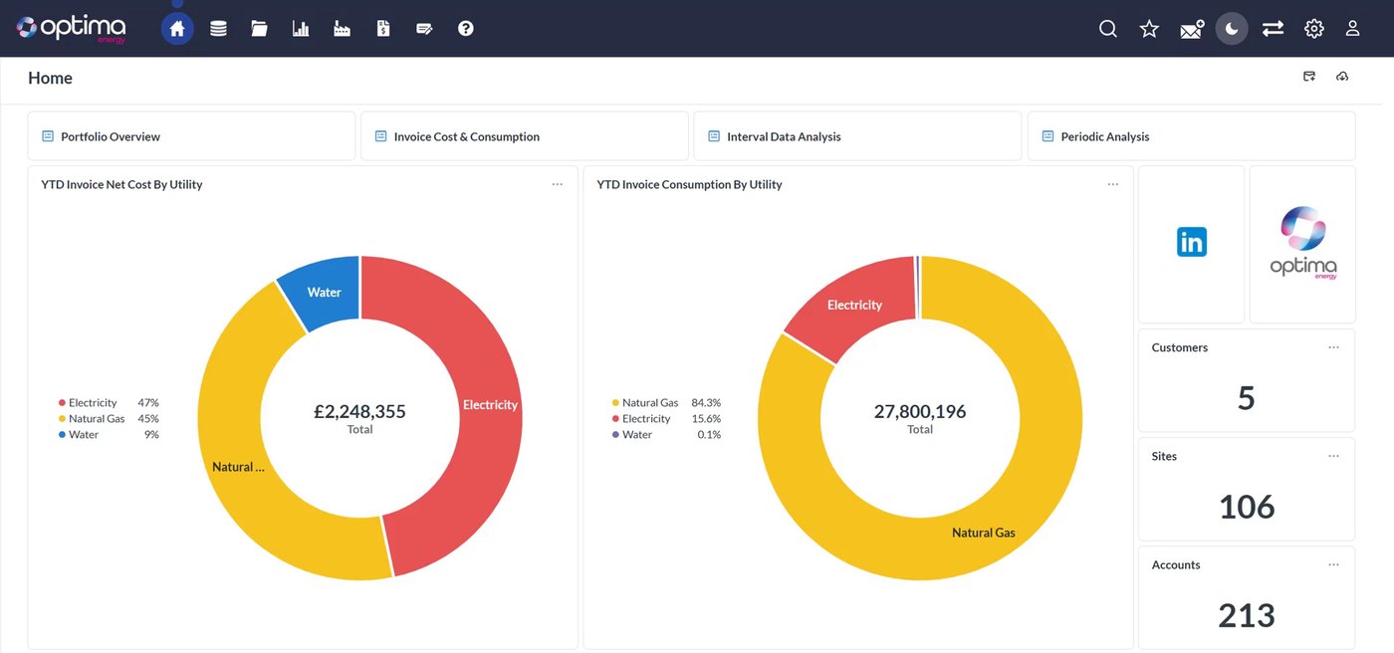This screenshot has height=653, width=1394.
Task: Open the user profile icon
Action: pos(1352,29)
